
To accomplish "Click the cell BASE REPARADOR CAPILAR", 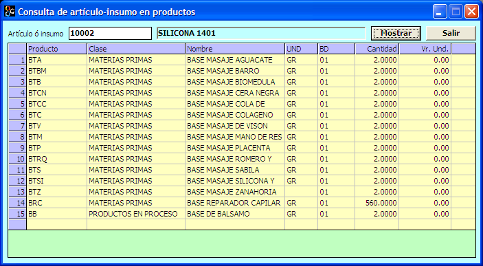I will coord(235,203).
